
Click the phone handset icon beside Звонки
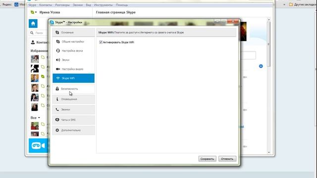coord(57,109)
